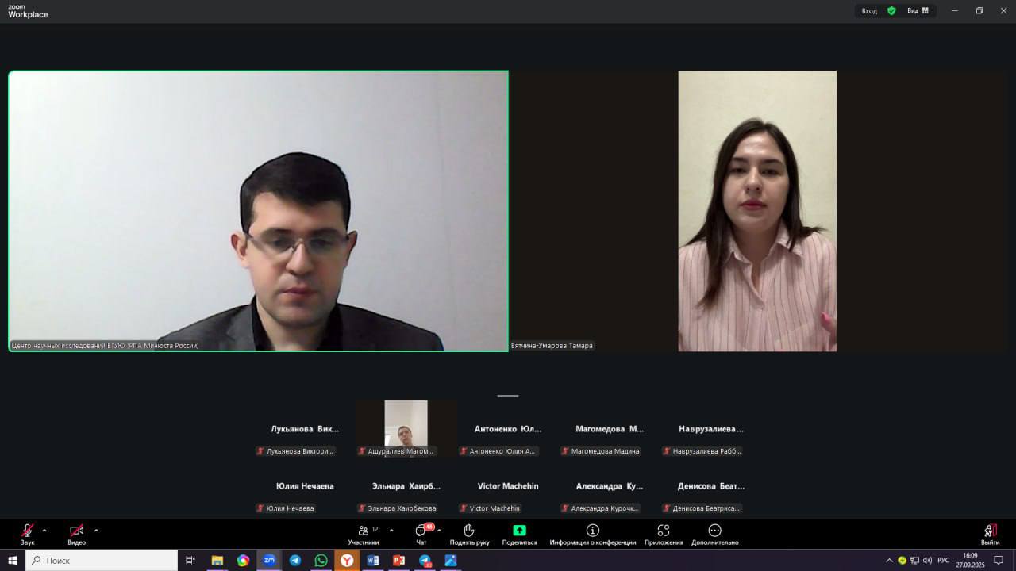Open Информация о конференции
1016x571 pixels.
[592, 533]
